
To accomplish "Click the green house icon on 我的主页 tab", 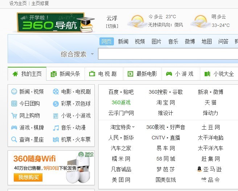I will coord(15,74).
